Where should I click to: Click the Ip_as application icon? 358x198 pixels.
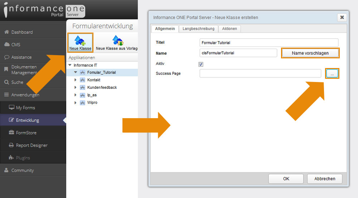click(82, 95)
